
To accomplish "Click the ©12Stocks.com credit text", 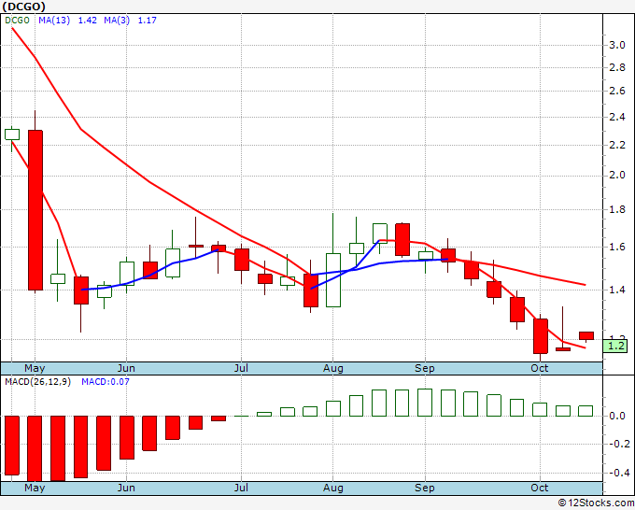I will (x=596, y=503).
